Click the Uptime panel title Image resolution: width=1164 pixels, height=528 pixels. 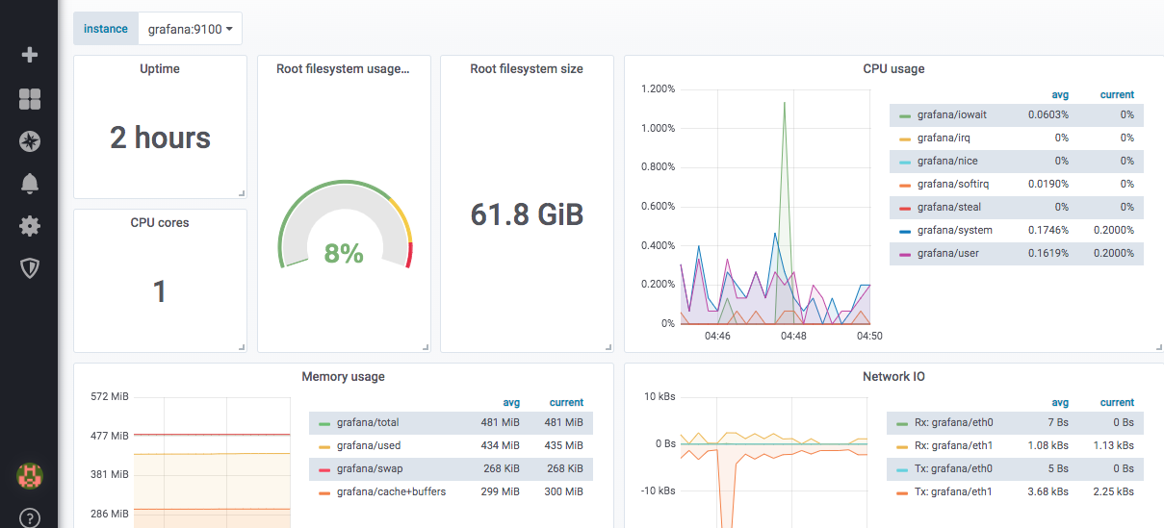click(x=160, y=69)
